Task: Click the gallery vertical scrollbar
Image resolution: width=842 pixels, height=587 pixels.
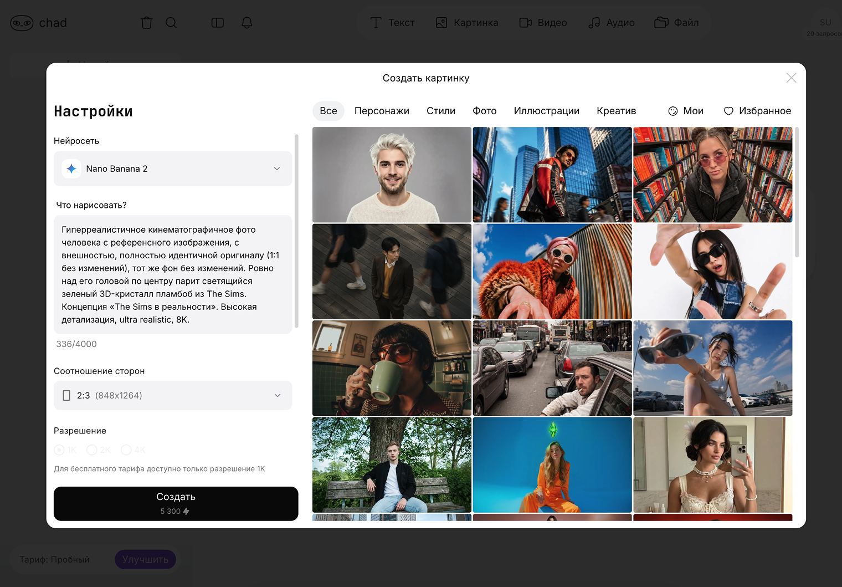Action: (797, 192)
